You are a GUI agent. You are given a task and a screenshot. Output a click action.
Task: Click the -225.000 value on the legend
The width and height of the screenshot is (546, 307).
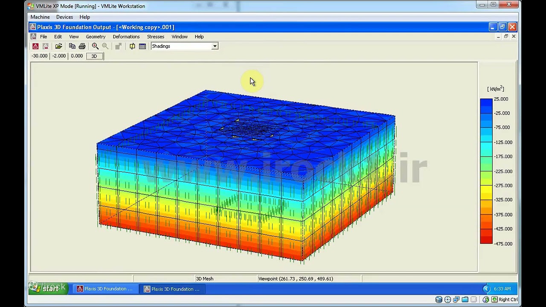pyautogui.click(x=503, y=171)
